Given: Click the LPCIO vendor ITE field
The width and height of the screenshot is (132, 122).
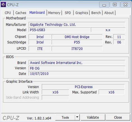Looking at the screenshot, I should tap(40, 49).
